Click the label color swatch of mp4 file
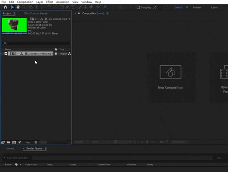The width and height of the screenshot is (228, 172). pos(56,54)
